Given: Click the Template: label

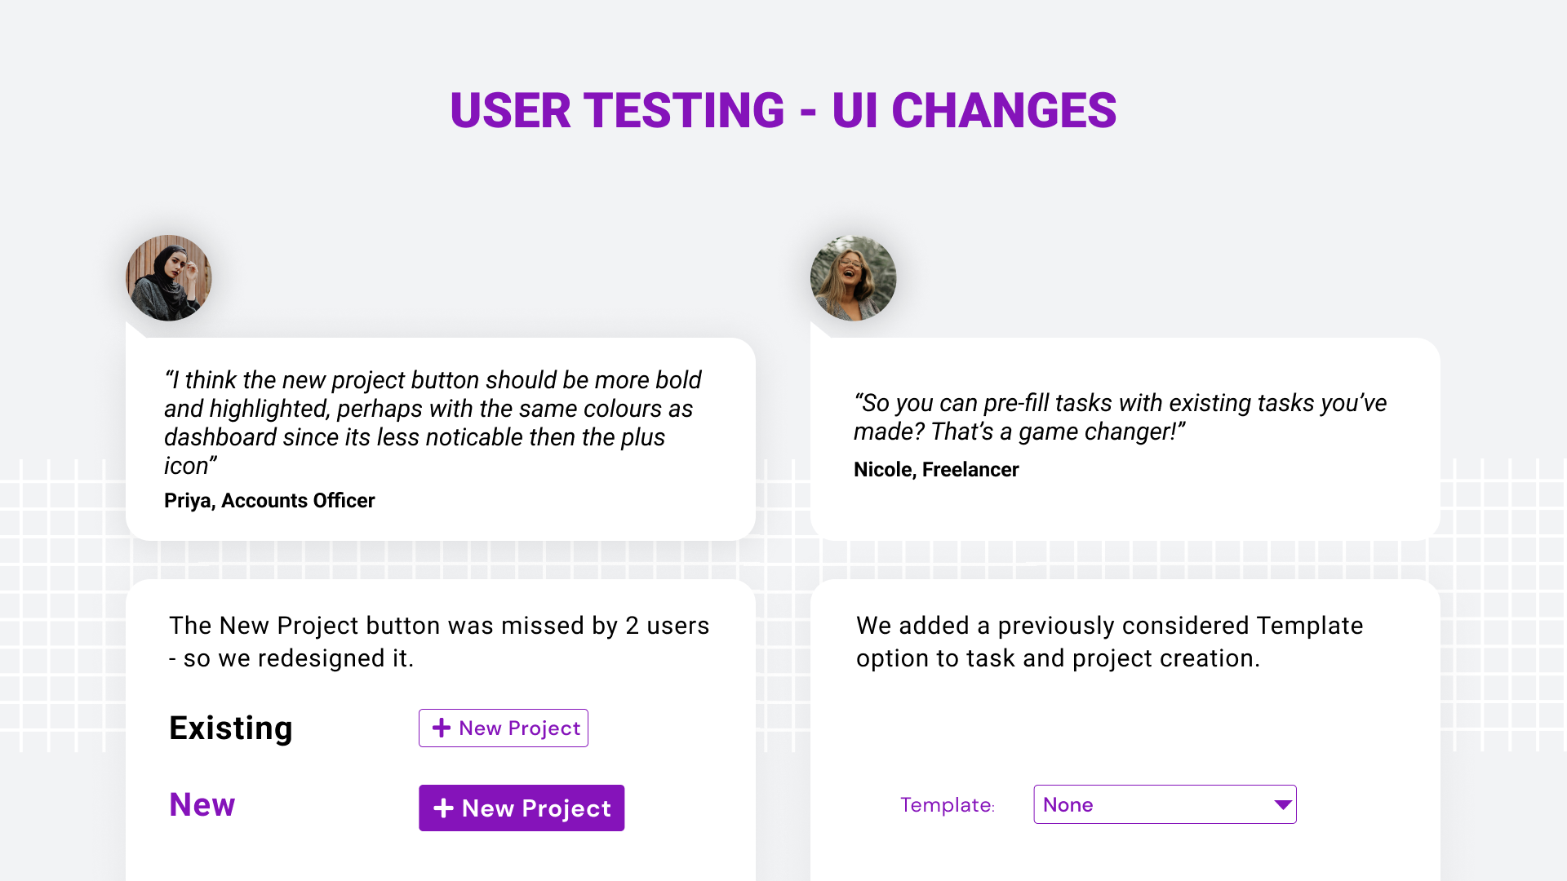Looking at the screenshot, I should click(947, 805).
